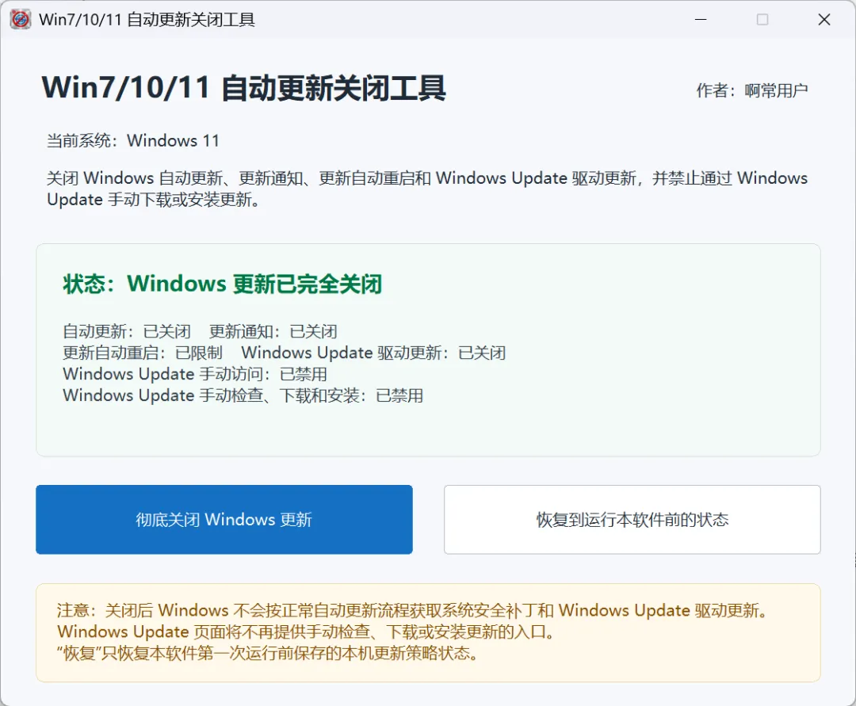This screenshot has height=706, width=856.
Task: Click the Windows Update 手动访问：已禁用 line
Action: click(195, 374)
